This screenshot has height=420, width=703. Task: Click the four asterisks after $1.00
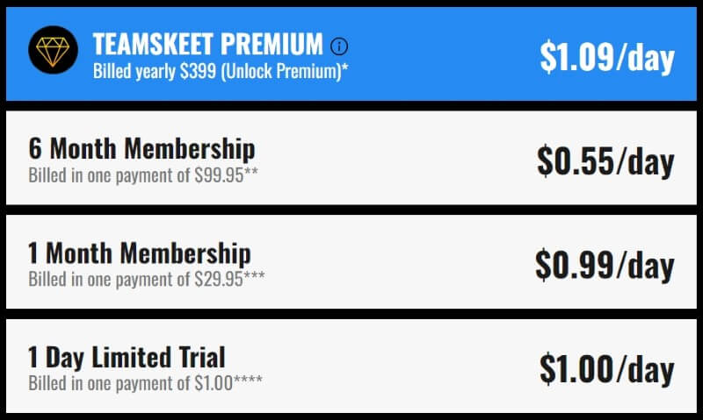248,380
